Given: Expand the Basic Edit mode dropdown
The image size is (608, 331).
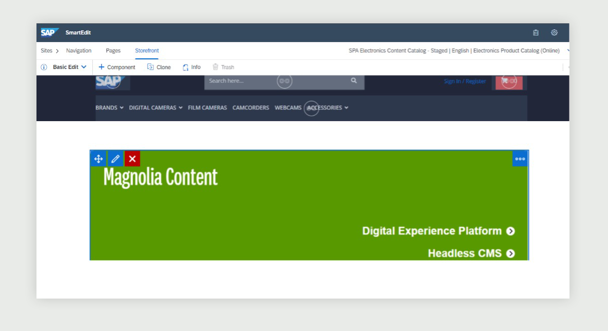Looking at the screenshot, I should click(x=70, y=67).
